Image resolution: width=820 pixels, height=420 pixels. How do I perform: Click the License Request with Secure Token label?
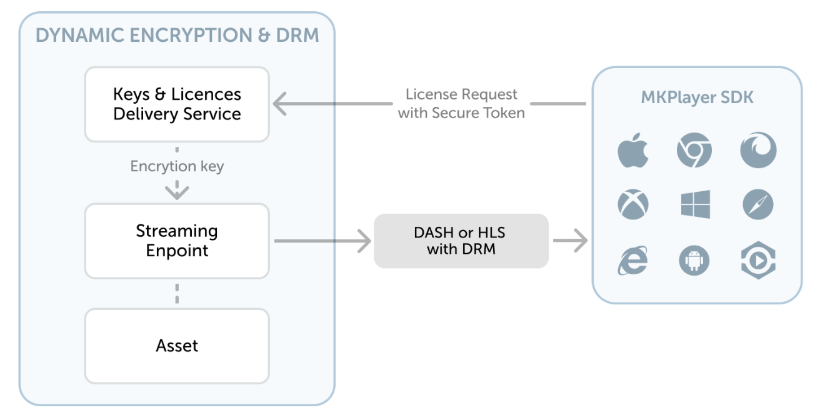(461, 104)
